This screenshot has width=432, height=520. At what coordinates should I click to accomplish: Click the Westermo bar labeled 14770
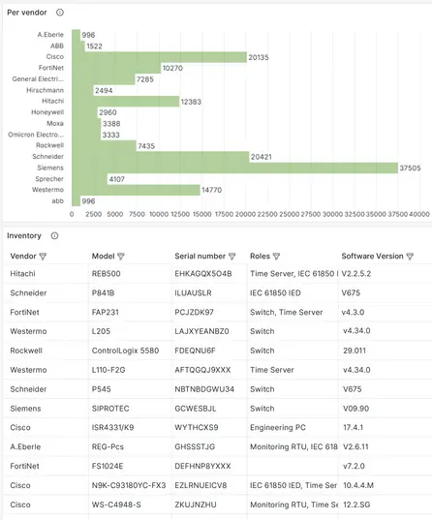coord(136,190)
